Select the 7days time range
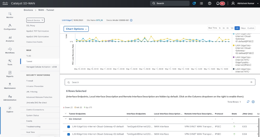The image size is (260, 137). pyautogui.click(x=243, y=28)
